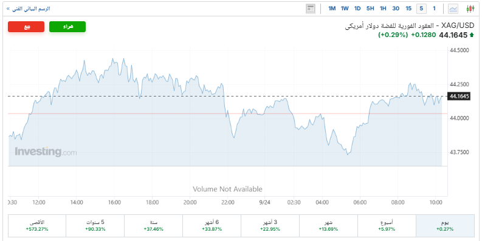This screenshot has height=241, width=482.
Task: Select the area chart type icon
Action: pos(453,9)
